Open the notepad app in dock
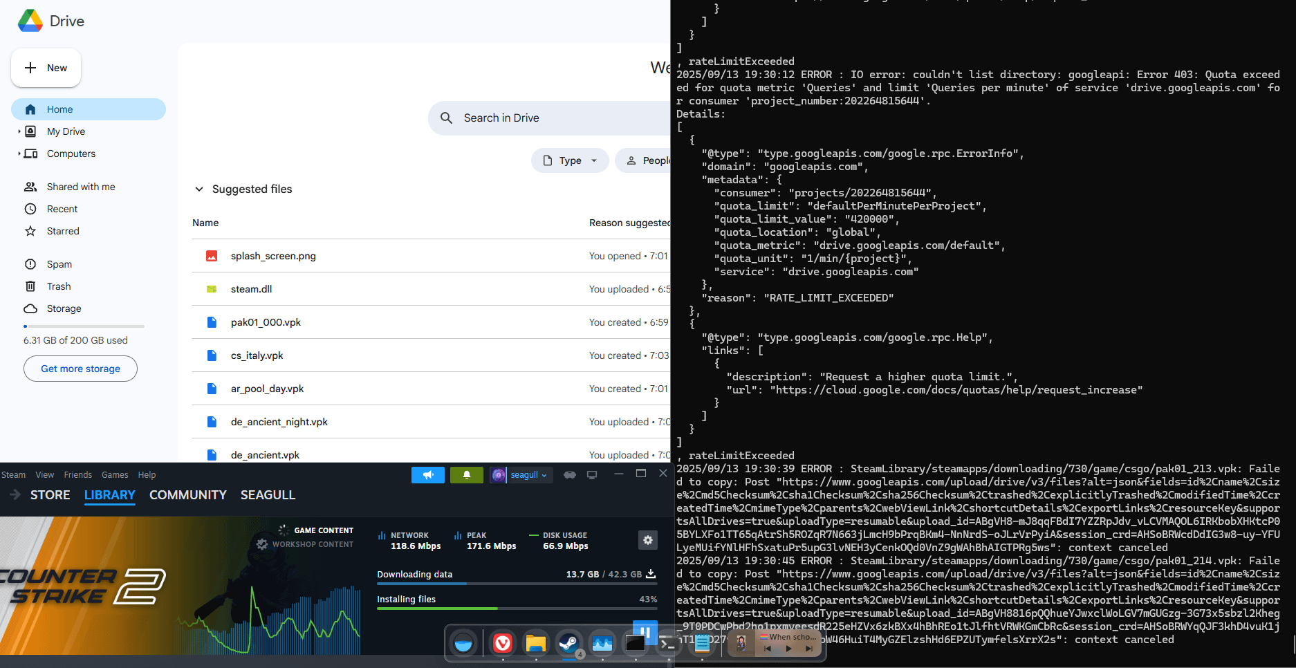 click(x=702, y=644)
